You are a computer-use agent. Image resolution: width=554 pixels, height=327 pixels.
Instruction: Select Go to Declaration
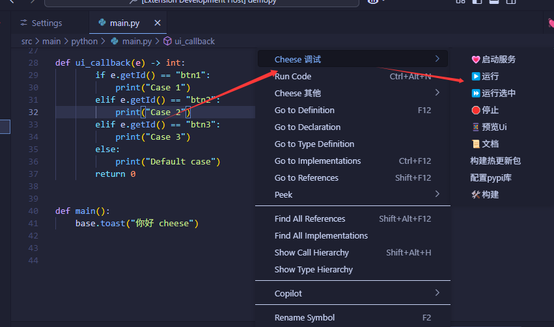point(353,127)
